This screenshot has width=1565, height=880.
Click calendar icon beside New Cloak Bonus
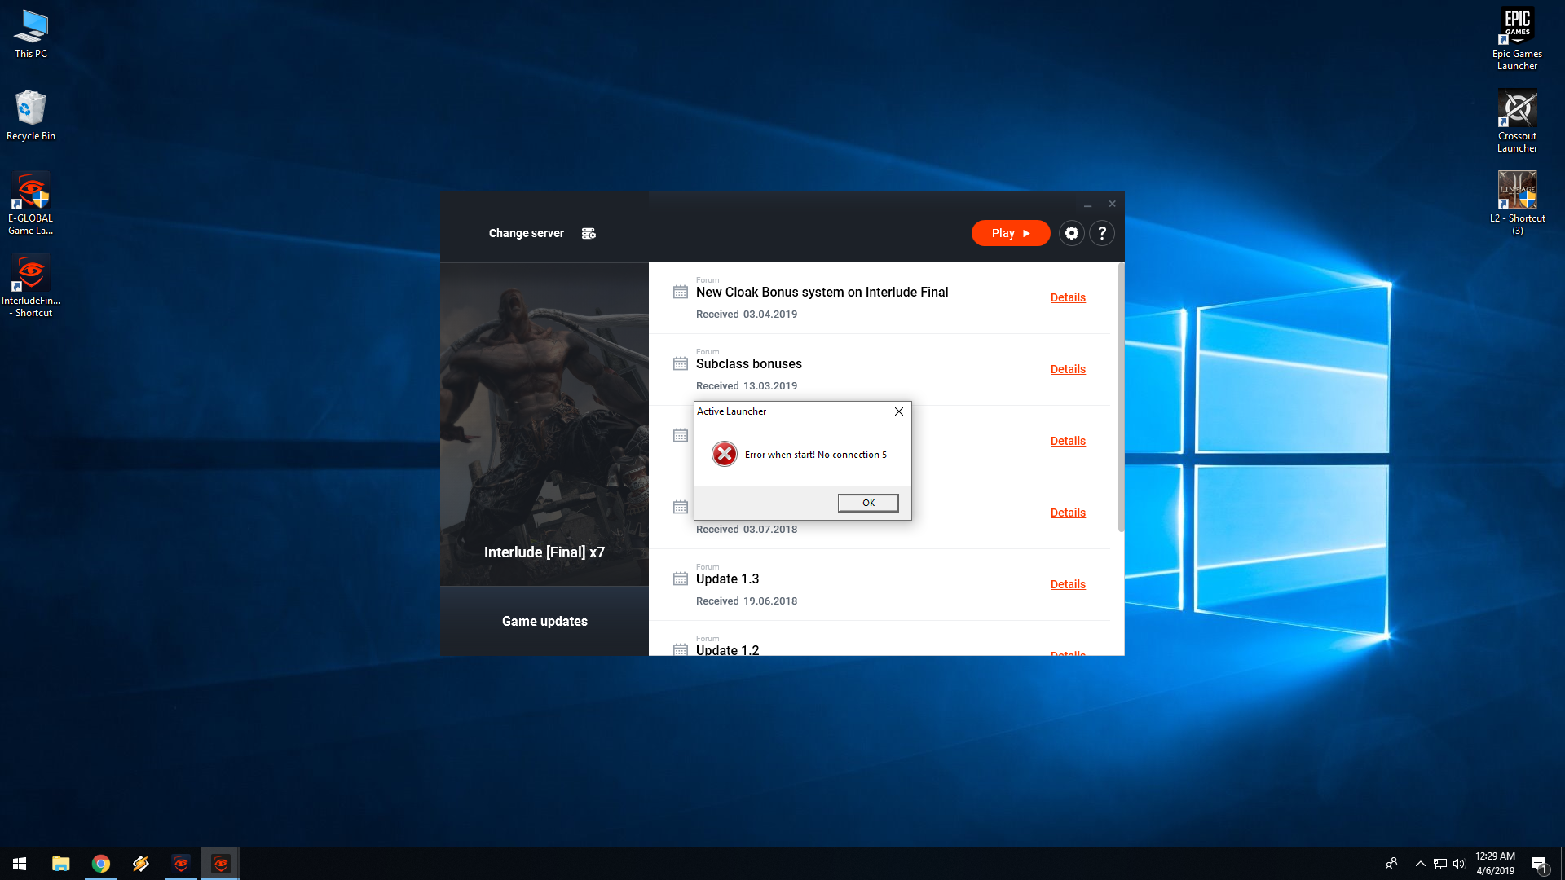[x=681, y=292]
